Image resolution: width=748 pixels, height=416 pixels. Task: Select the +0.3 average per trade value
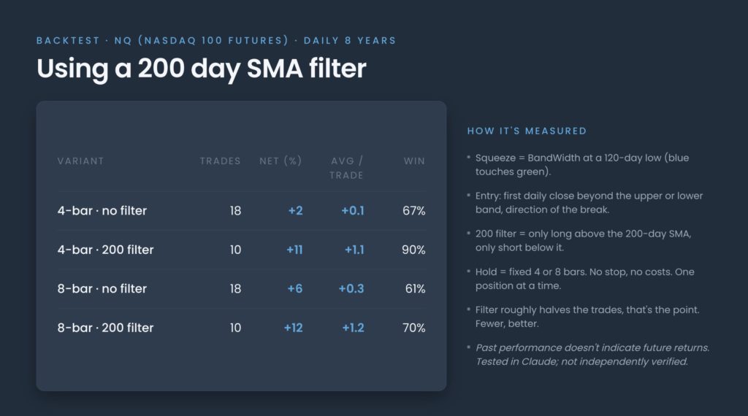(x=351, y=289)
